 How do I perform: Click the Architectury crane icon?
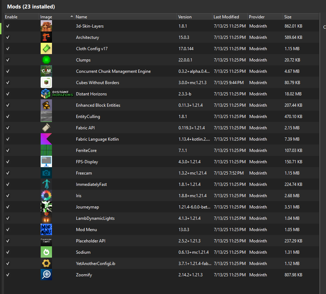pos(46,37)
